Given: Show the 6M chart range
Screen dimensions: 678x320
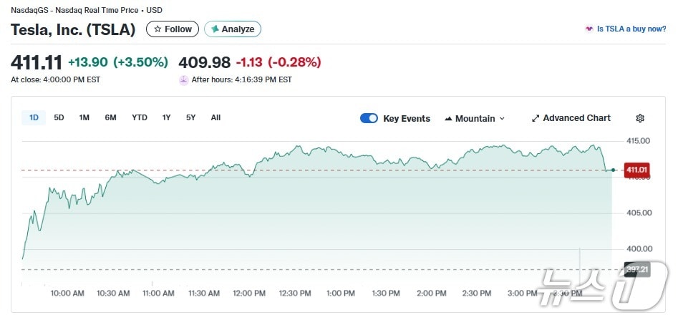Looking at the screenshot, I should pyautogui.click(x=110, y=117).
